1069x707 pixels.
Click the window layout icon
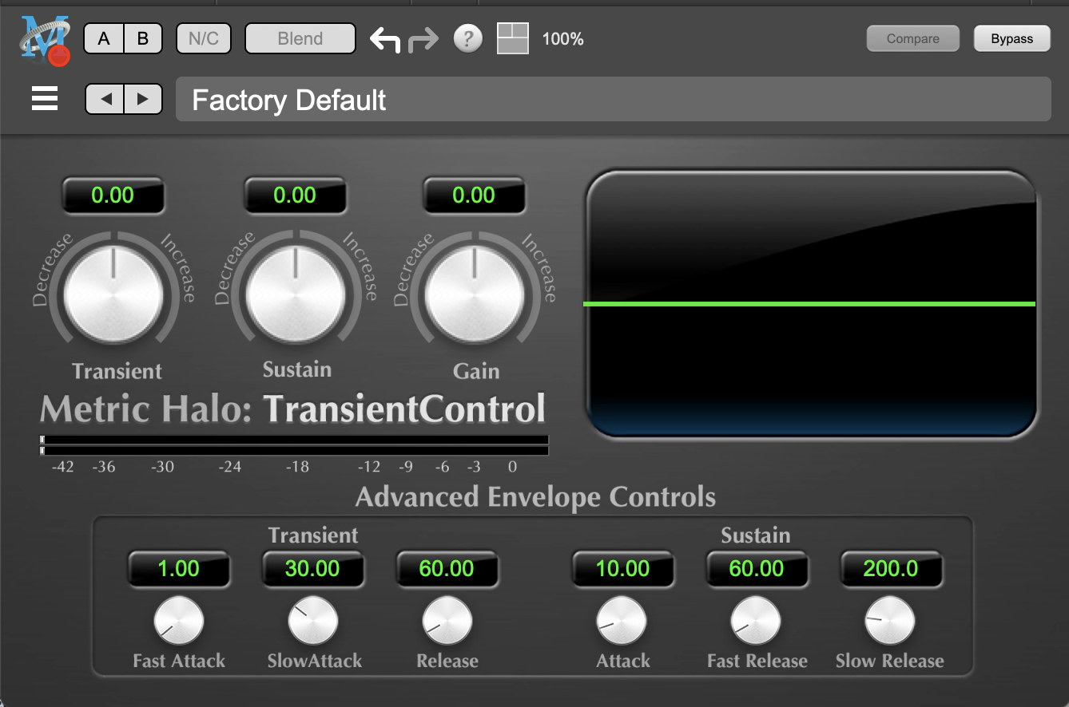pyautogui.click(x=512, y=38)
